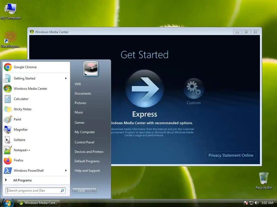Open Games from the Start menu
Image resolution: width=277 pixels, height=207 pixels.
coord(80,123)
